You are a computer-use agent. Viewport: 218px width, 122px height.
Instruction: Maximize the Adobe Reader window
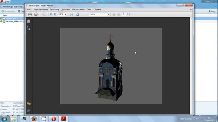pos(183,5)
